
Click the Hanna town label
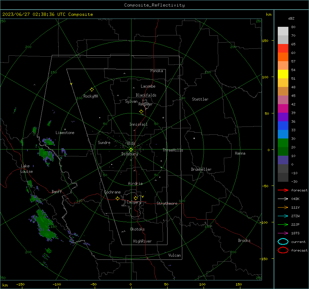pos(240,153)
